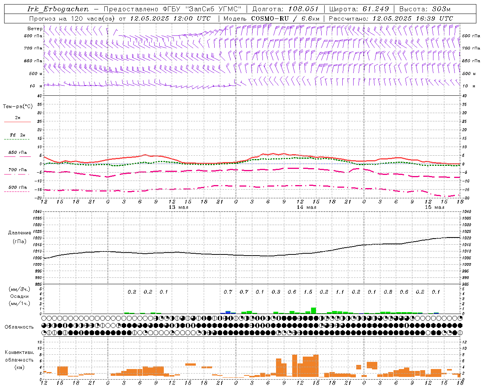Click the computed time "Рассчитано: 12.05.2025 16:39 UTC"

click(x=391, y=18)
